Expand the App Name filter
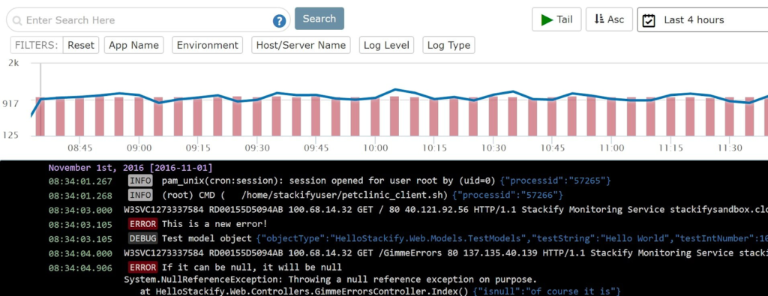This screenshot has height=296, width=768. click(133, 45)
